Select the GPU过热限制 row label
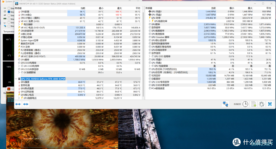The width and height of the screenshot is (276, 149). coord(27,92)
